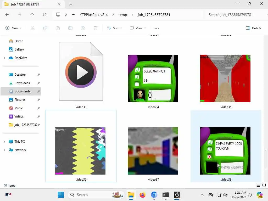Click the Rename icon in toolbar

point(70,28)
